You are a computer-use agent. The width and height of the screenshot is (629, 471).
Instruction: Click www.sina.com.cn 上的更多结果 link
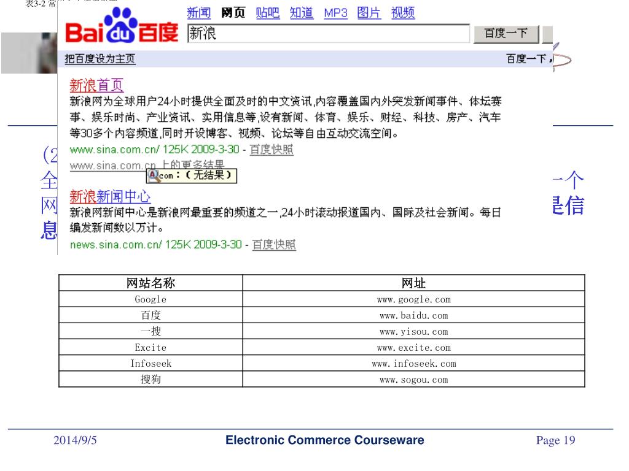point(147,165)
